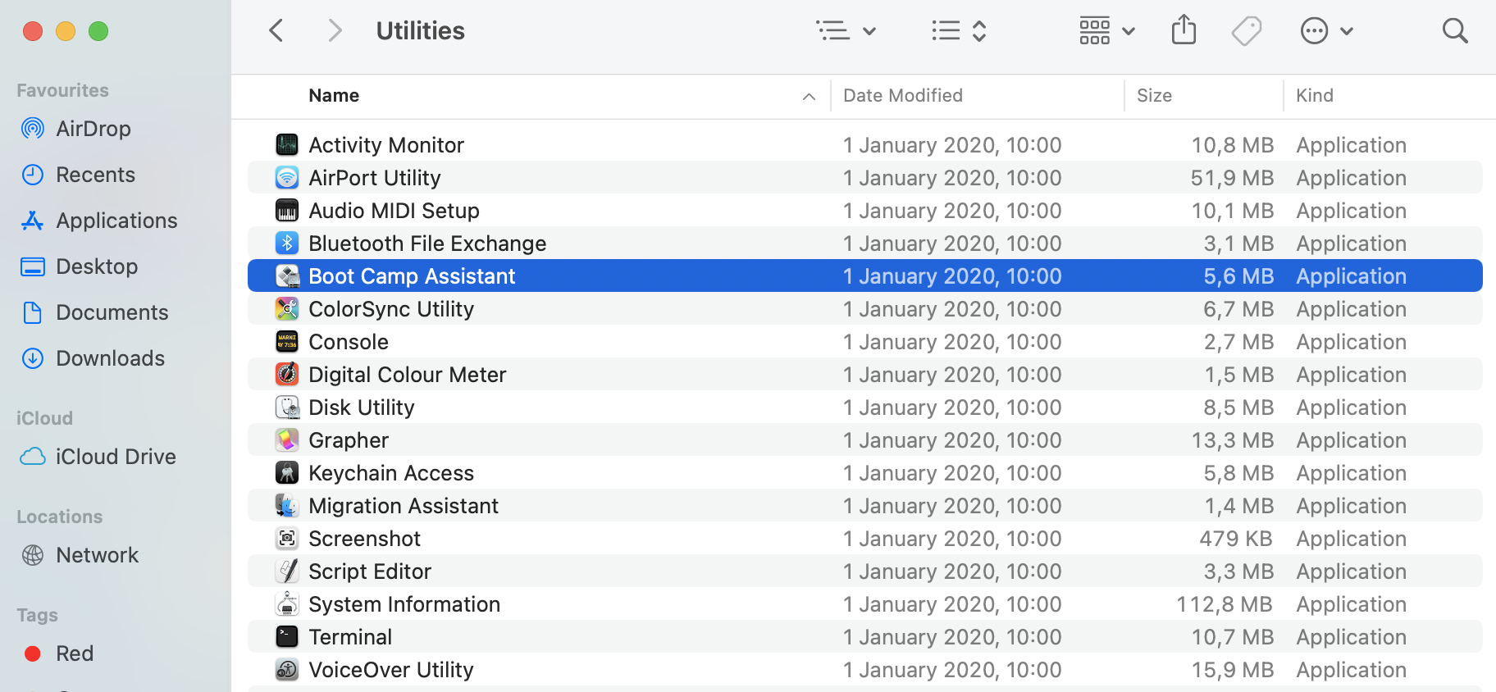Click the Boot Camp Assistant icon
The height and width of the screenshot is (692, 1496).
pyautogui.click(x=287, y=276)
